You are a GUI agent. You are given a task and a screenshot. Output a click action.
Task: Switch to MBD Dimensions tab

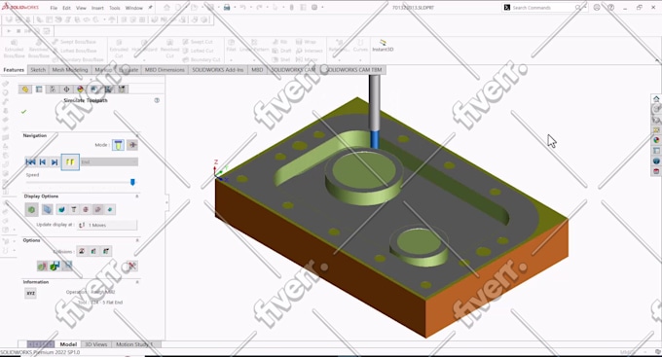165,70
